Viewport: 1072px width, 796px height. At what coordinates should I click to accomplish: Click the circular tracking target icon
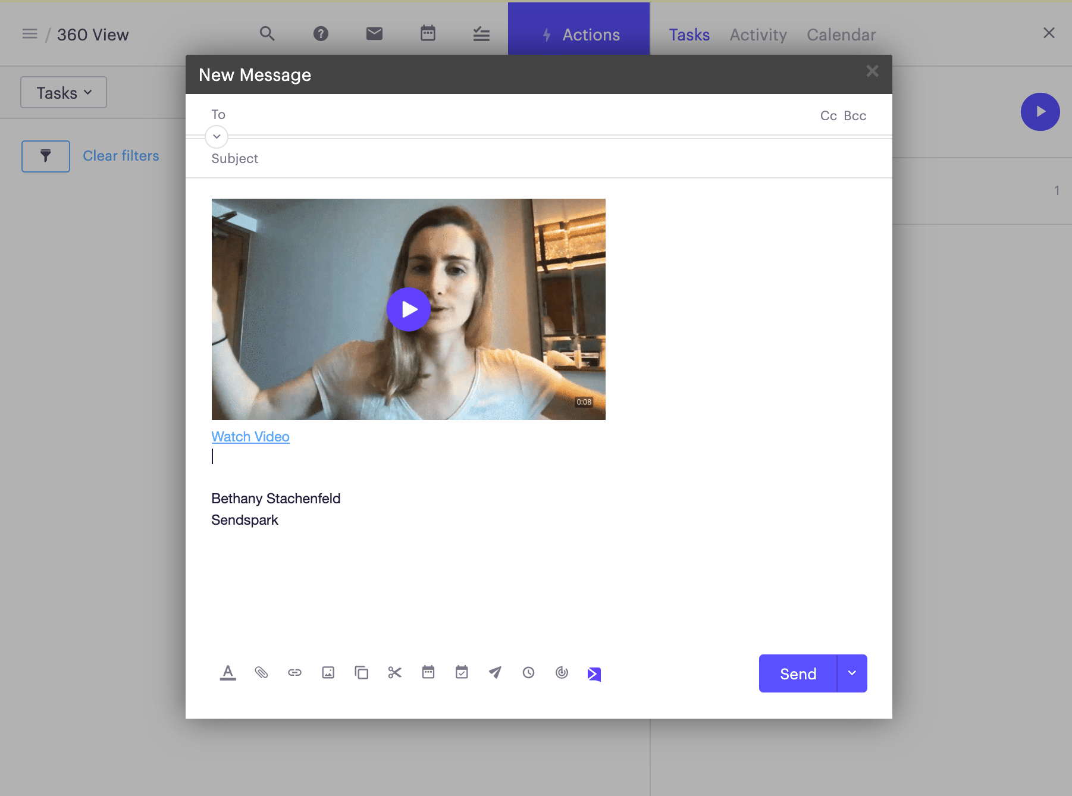(562, 673)
